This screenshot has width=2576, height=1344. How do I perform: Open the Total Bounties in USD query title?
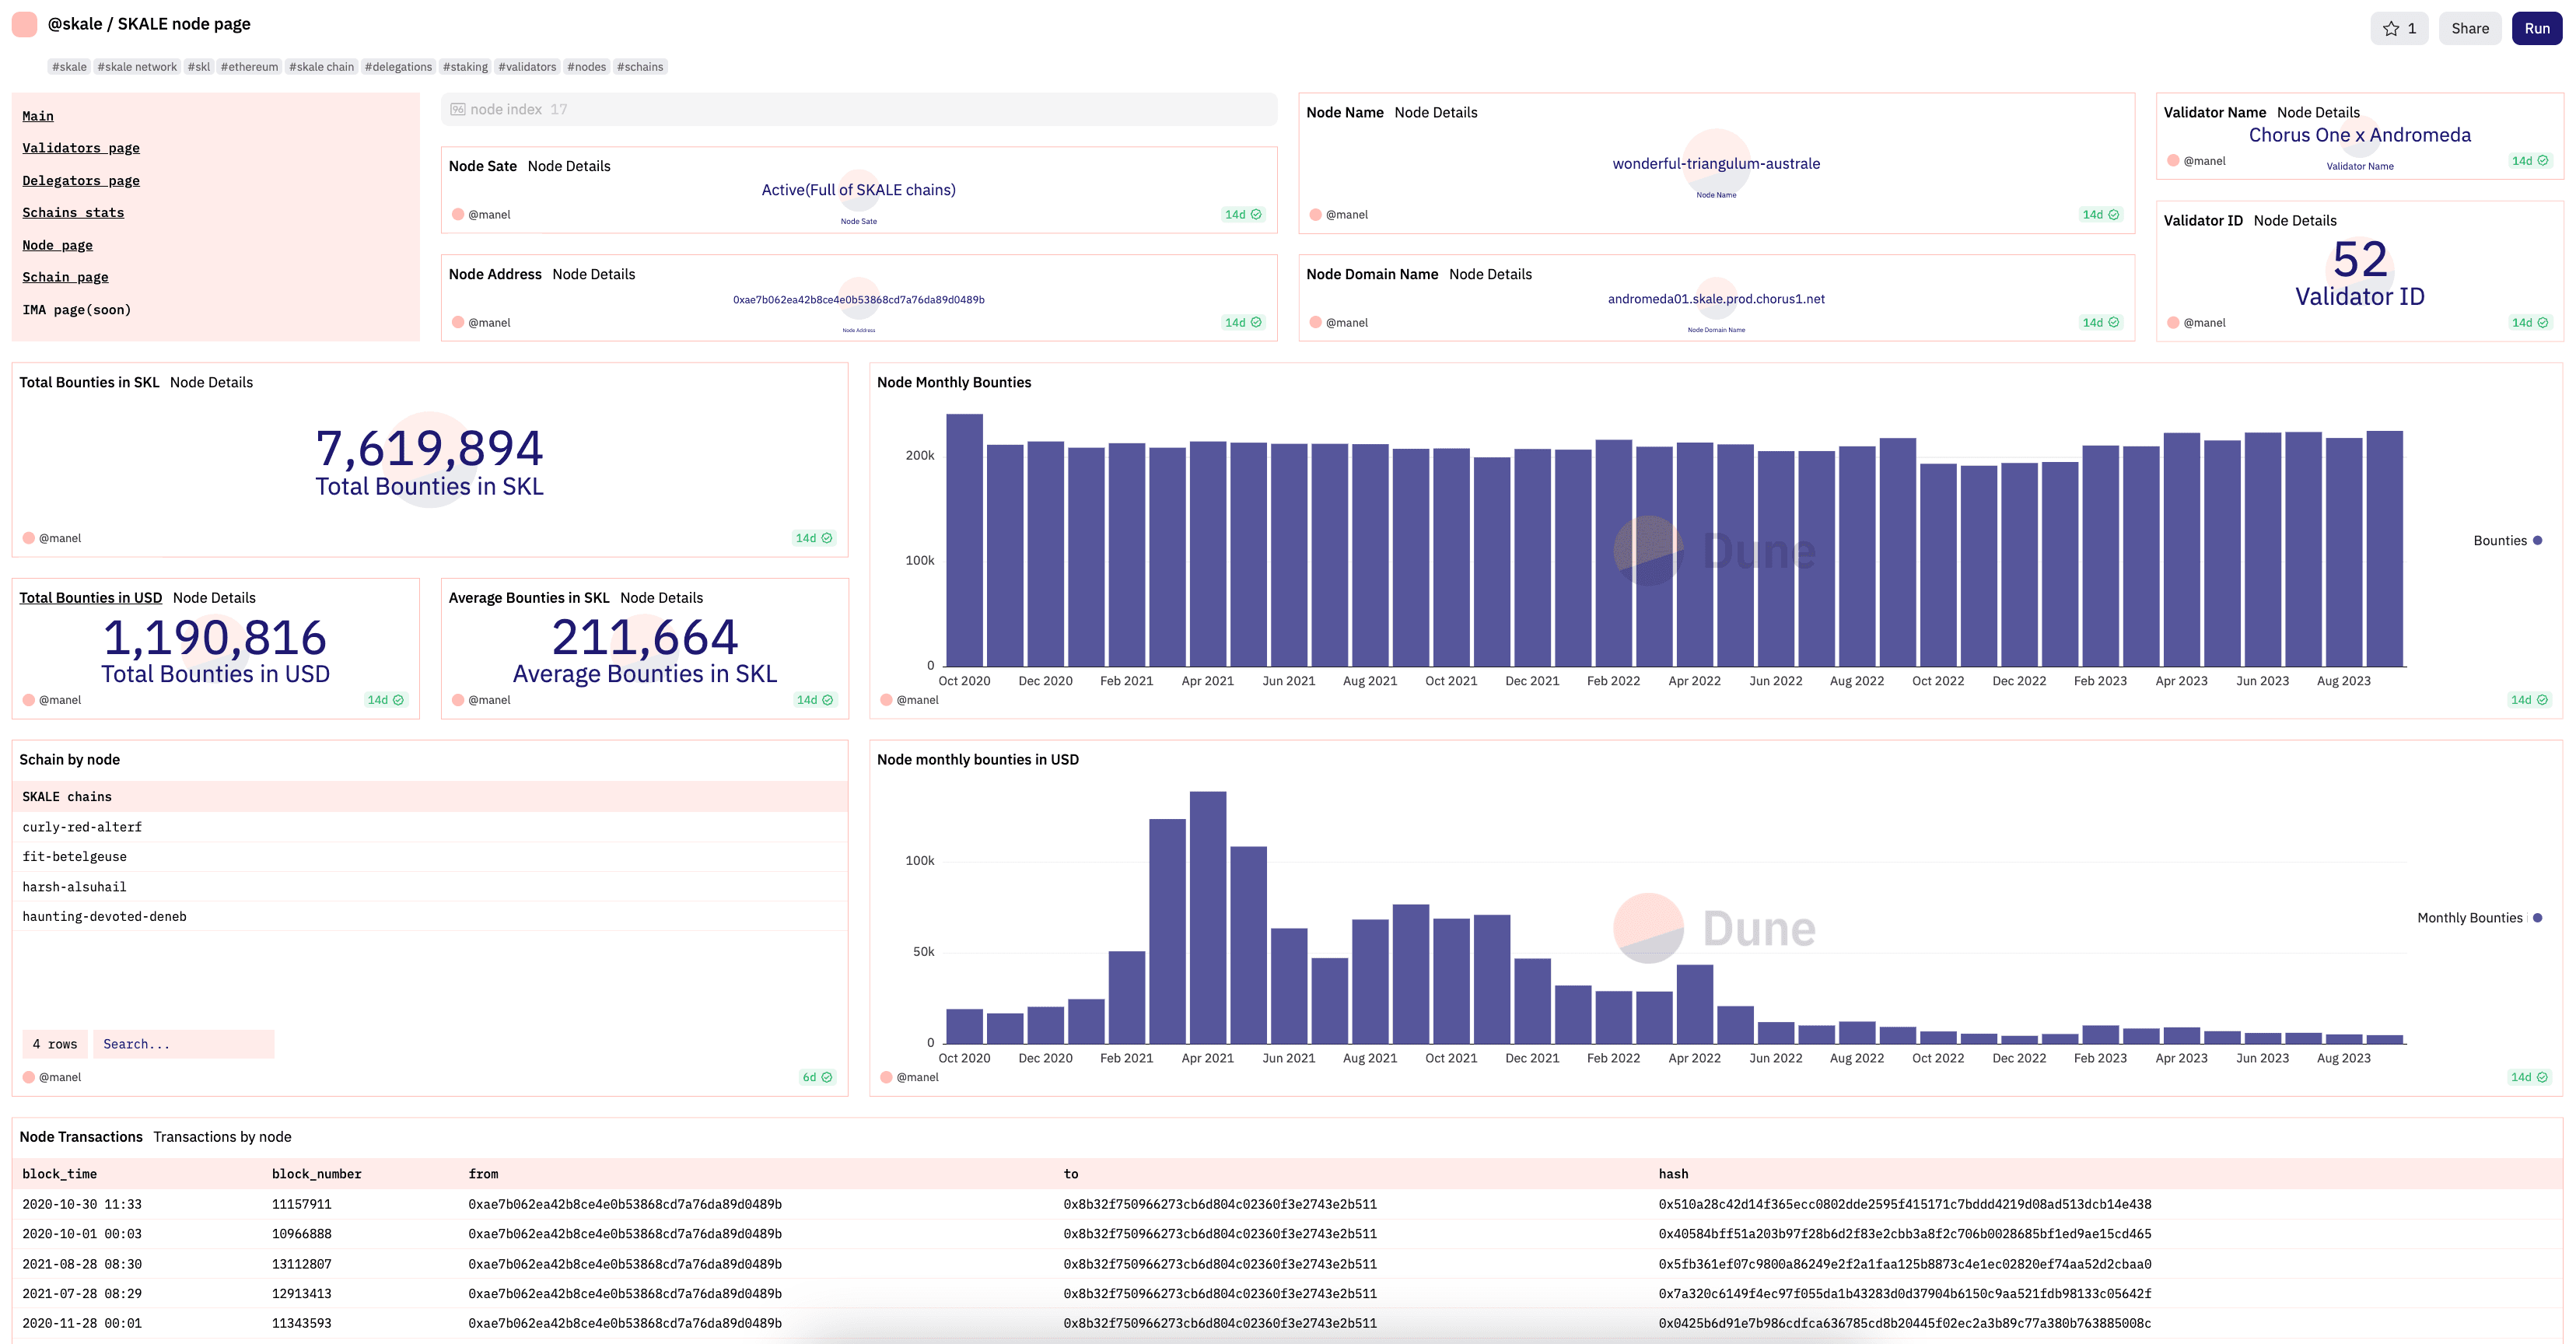pos(90,598)
